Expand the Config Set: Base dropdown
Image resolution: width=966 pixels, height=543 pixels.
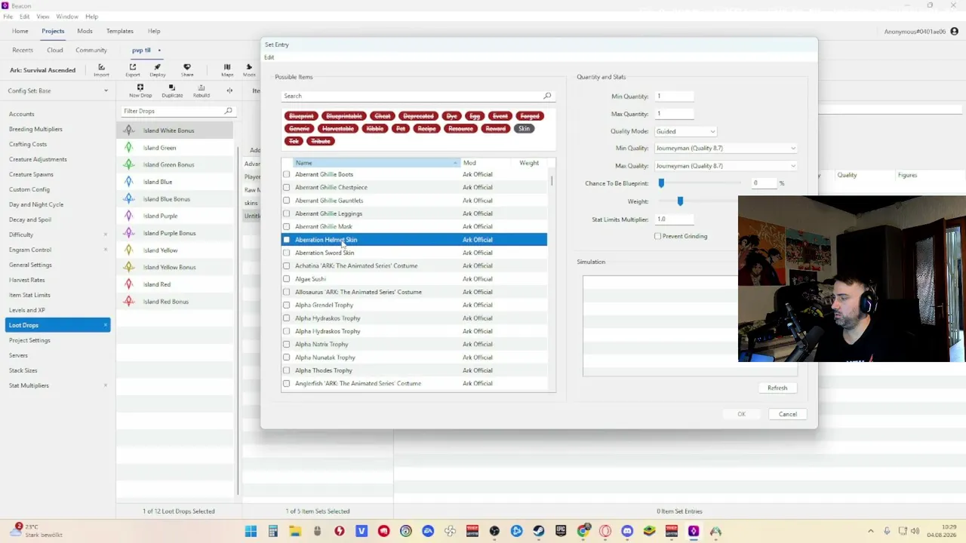[x=57, y=90]
